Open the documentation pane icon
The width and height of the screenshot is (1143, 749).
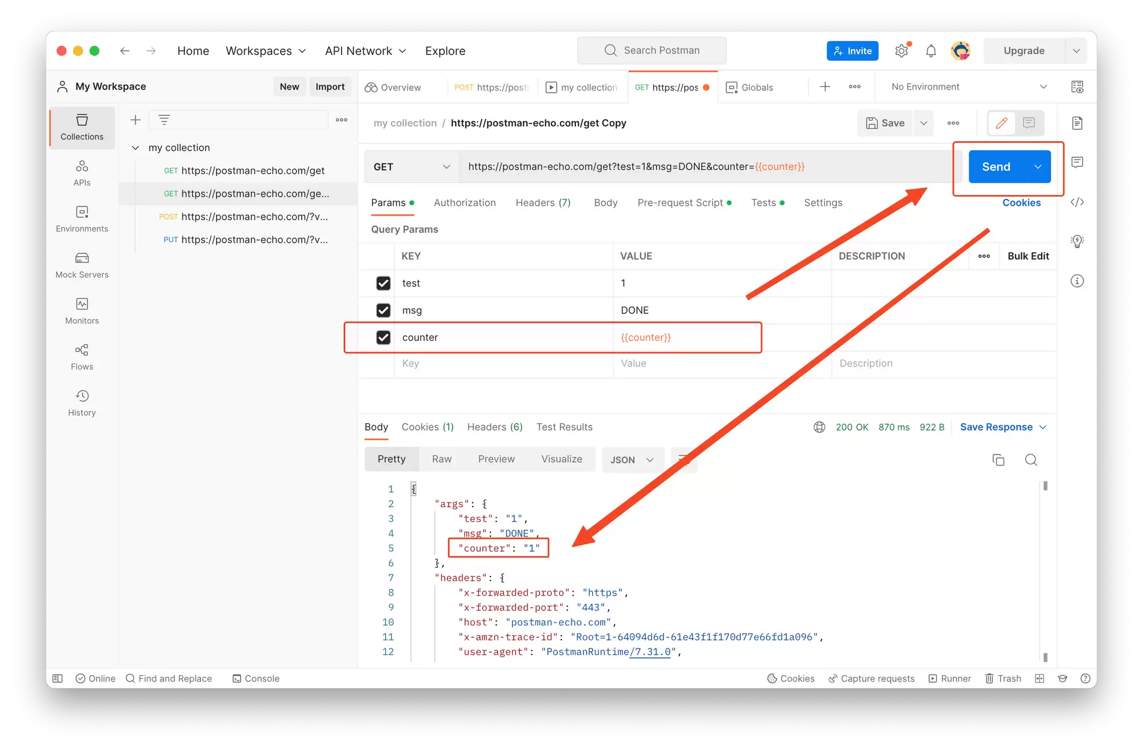[1077, 123]
